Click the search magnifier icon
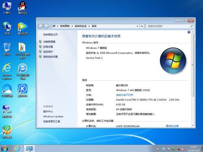 pos(192,26)
